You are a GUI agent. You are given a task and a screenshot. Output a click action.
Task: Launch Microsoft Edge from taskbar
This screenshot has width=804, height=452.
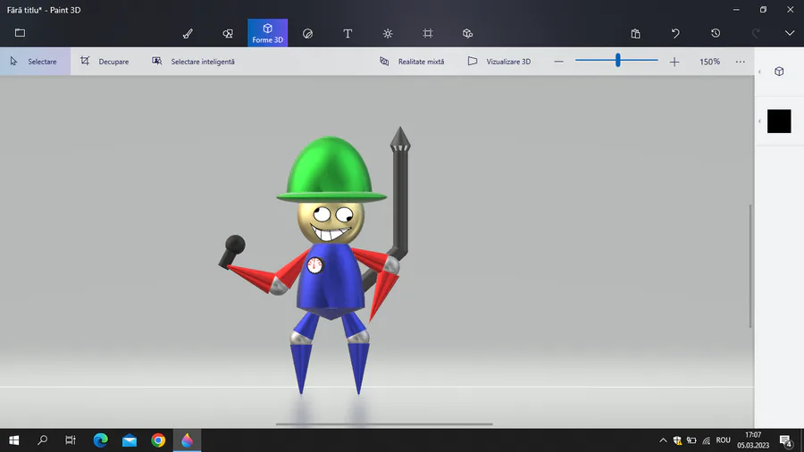pos(100,440)
